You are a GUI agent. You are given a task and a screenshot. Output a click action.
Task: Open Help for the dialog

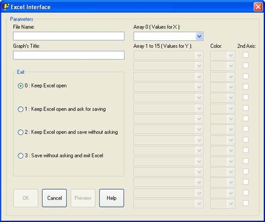click(x=111, y=198)
